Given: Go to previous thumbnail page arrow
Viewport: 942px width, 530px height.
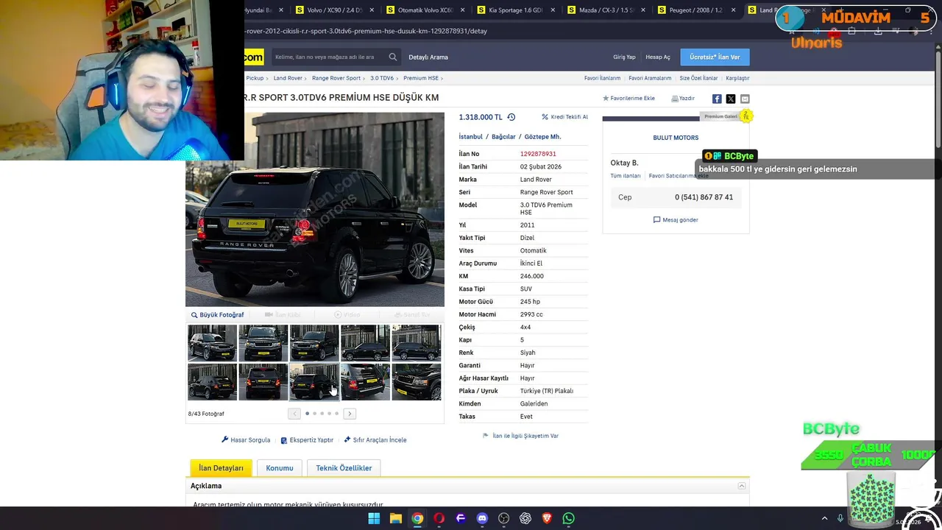Looking at the screenshot, I should [x=294, y=414].
